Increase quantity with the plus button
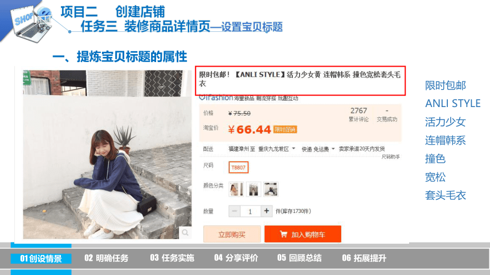 pos(266,211)
